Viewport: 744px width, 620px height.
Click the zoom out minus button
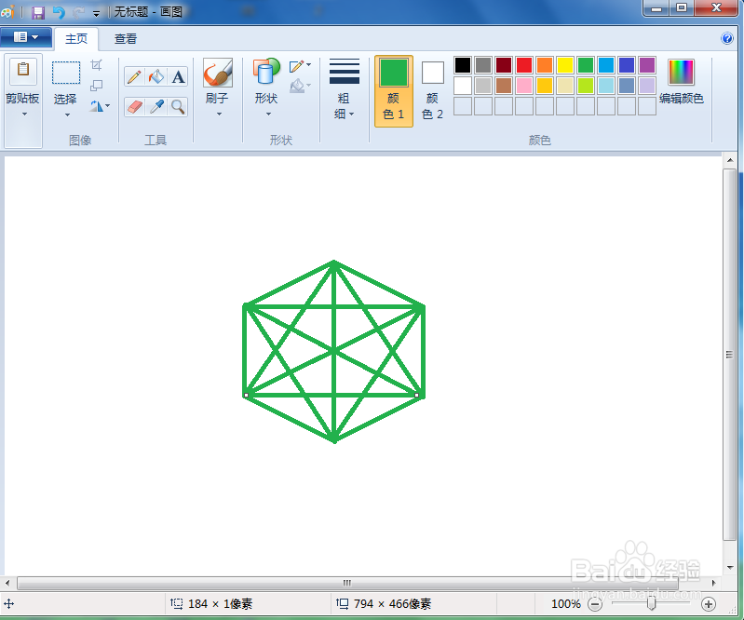pos(595,604)
